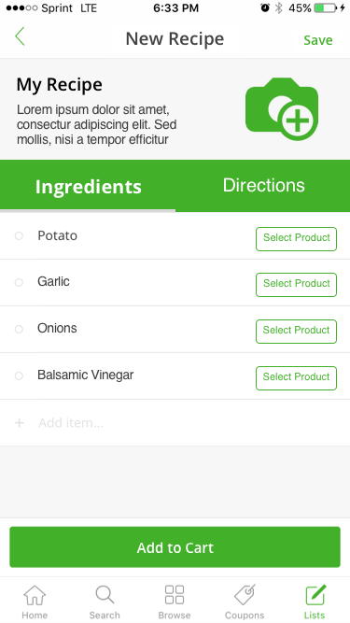Select Product for Balsamic Vinegar
350x623 pixels.
[x=297, y=378]
